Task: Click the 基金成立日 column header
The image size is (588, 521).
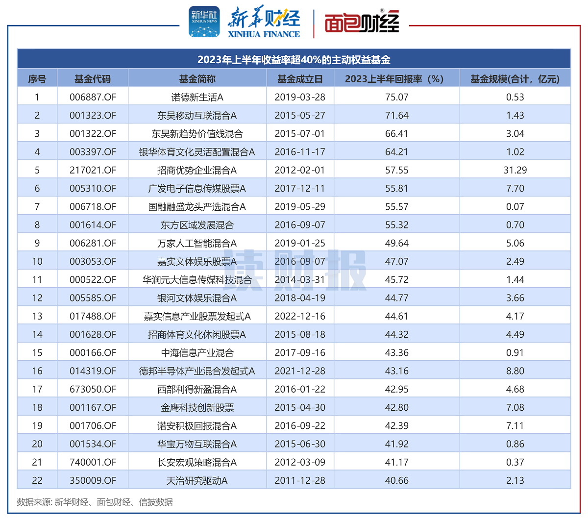Action: (x=300, y=78)
